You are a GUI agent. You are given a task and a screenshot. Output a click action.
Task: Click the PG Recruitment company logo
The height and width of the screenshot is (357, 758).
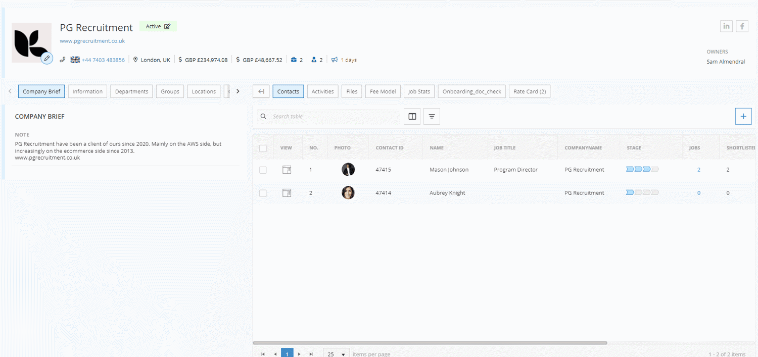coord(31,42)
